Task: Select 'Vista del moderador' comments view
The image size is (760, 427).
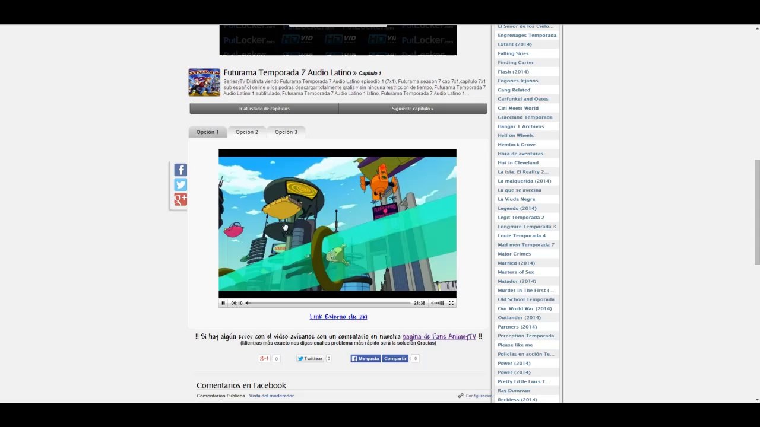Action: coord(271,396)
